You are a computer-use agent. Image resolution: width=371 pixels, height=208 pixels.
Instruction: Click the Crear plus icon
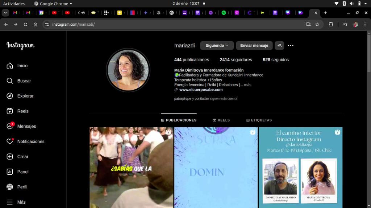tap(10, 157)
